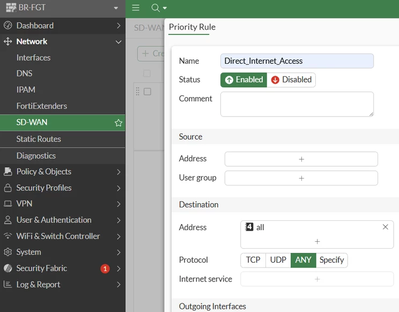
Task: Expand the Dashboard menu chevron
Action: (119, 25)
